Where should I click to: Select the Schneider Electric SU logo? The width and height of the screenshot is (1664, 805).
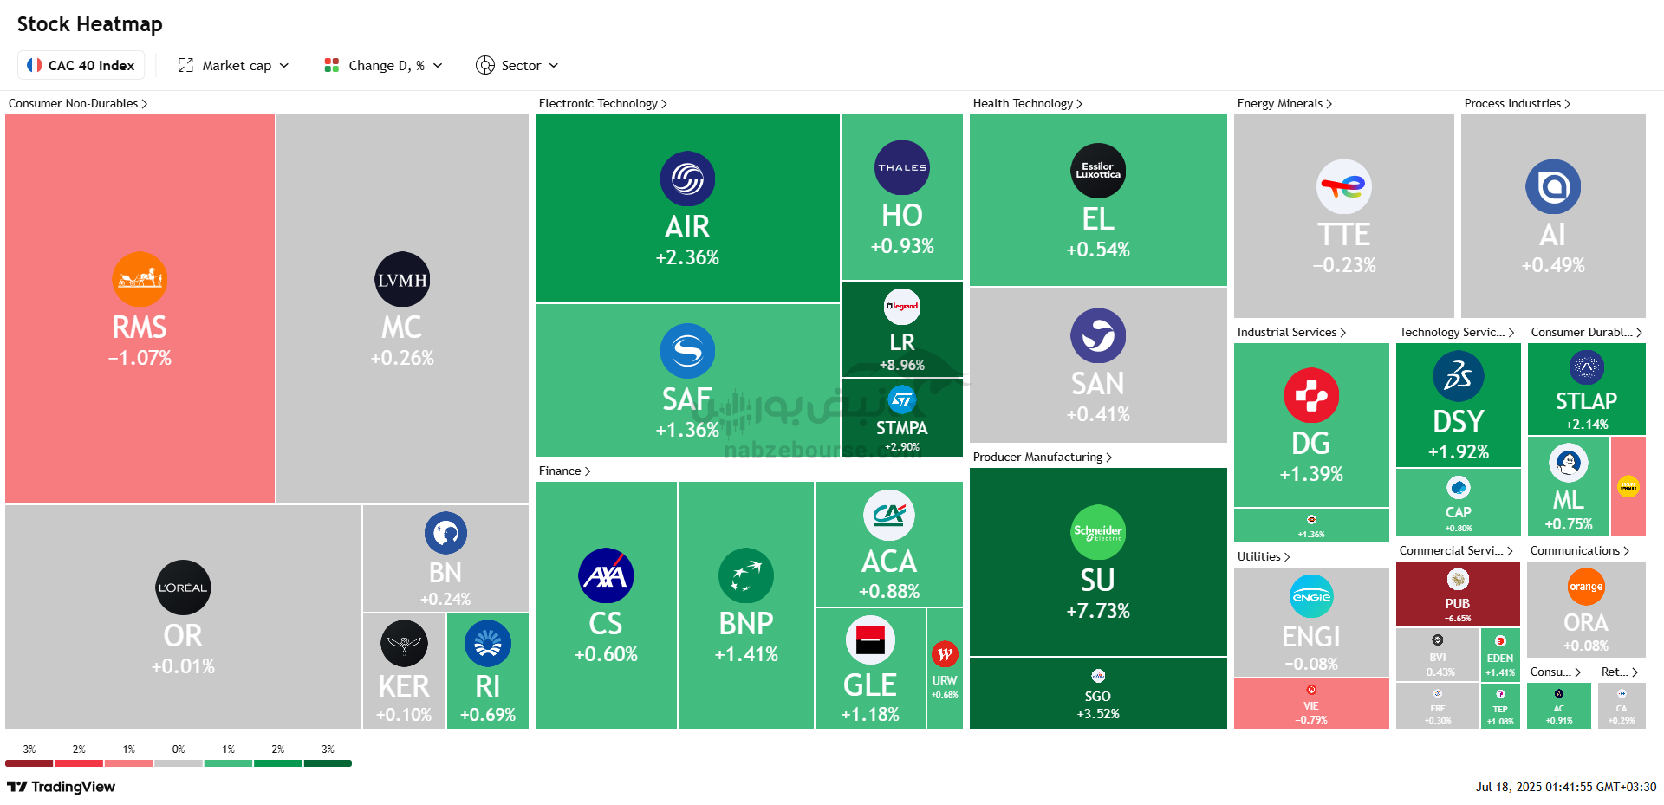point(1098,532)
